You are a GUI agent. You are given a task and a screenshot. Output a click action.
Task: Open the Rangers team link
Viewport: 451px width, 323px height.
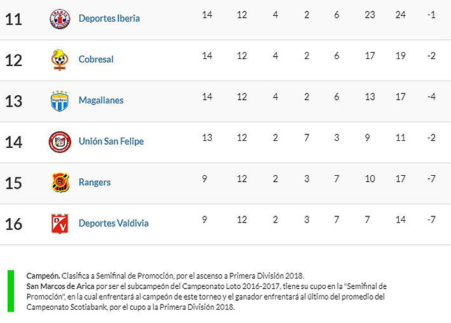pyautogui.click(x=95, y=183)
